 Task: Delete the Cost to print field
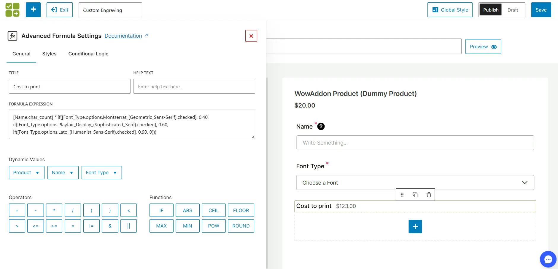pos(429,195)
